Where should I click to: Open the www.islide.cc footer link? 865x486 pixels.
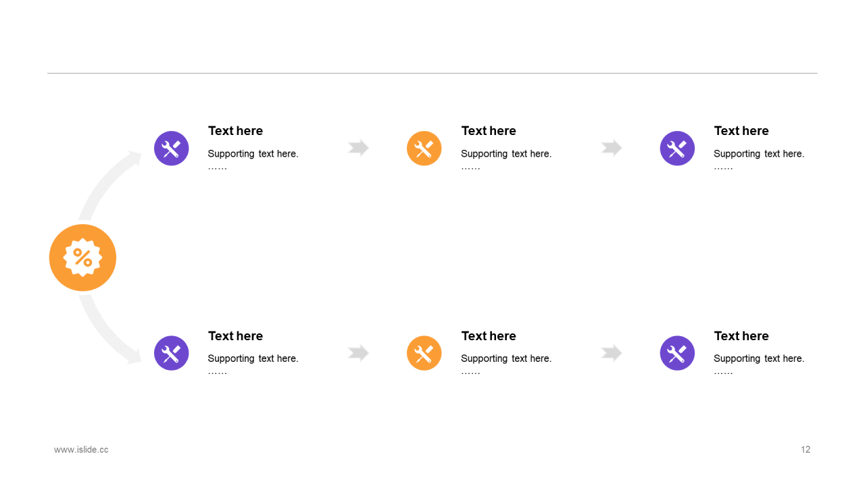tap(81, 450)
